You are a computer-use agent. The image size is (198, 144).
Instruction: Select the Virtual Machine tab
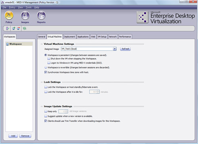coord(55,37)
